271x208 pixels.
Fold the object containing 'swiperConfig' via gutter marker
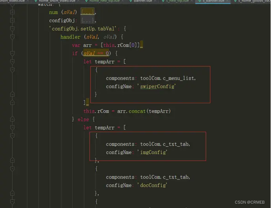tap(12, 70)
